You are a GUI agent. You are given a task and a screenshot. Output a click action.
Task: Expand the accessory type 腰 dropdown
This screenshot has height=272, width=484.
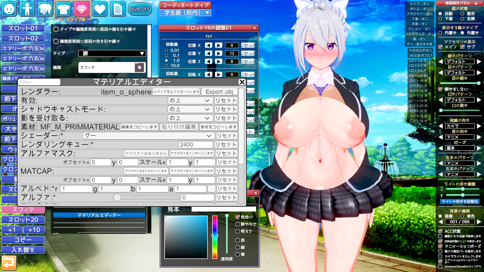click(x=112, y=53)
